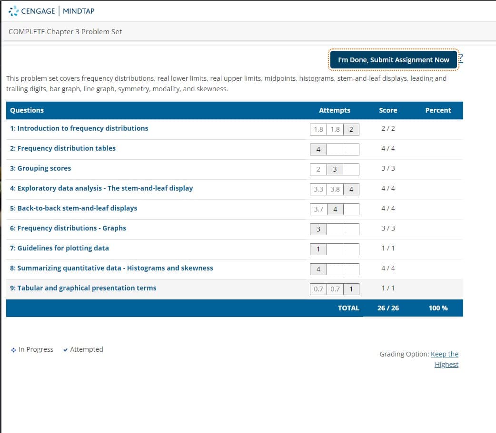Image resolution: width=496 pixels, height=433 pixels.
Task: Open the stem-and-leaf display question
Action: [101, 188]
